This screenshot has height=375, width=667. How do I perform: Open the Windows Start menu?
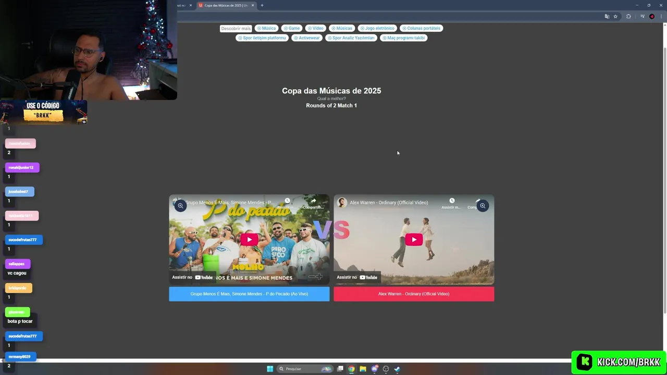(270, 369)
